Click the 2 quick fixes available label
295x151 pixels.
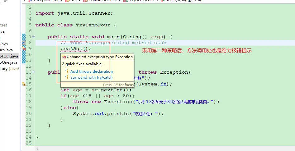tap(83, 64)
